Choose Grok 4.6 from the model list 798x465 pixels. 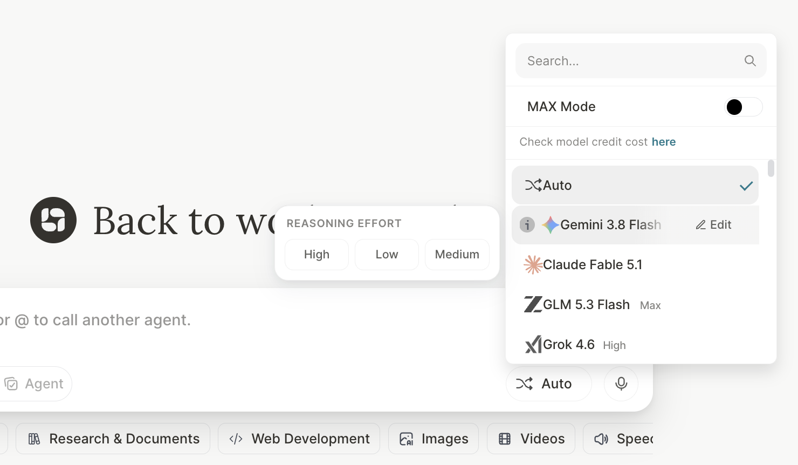coord(635,344)
